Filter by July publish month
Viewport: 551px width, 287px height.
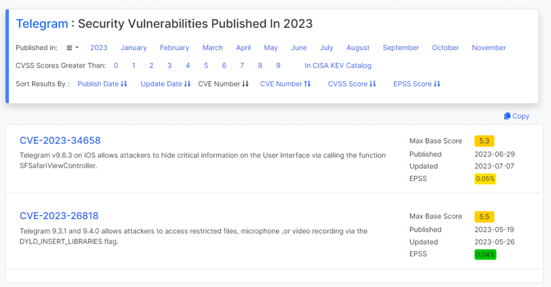click(x=327, y=48)
